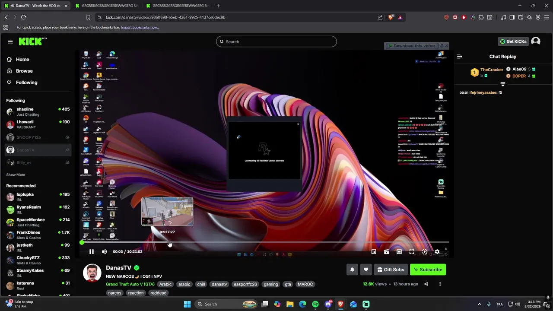The width and height of the screenshot is (553, 311).
Task: Click the reddead tag
Action: click(x=158, y=293)
